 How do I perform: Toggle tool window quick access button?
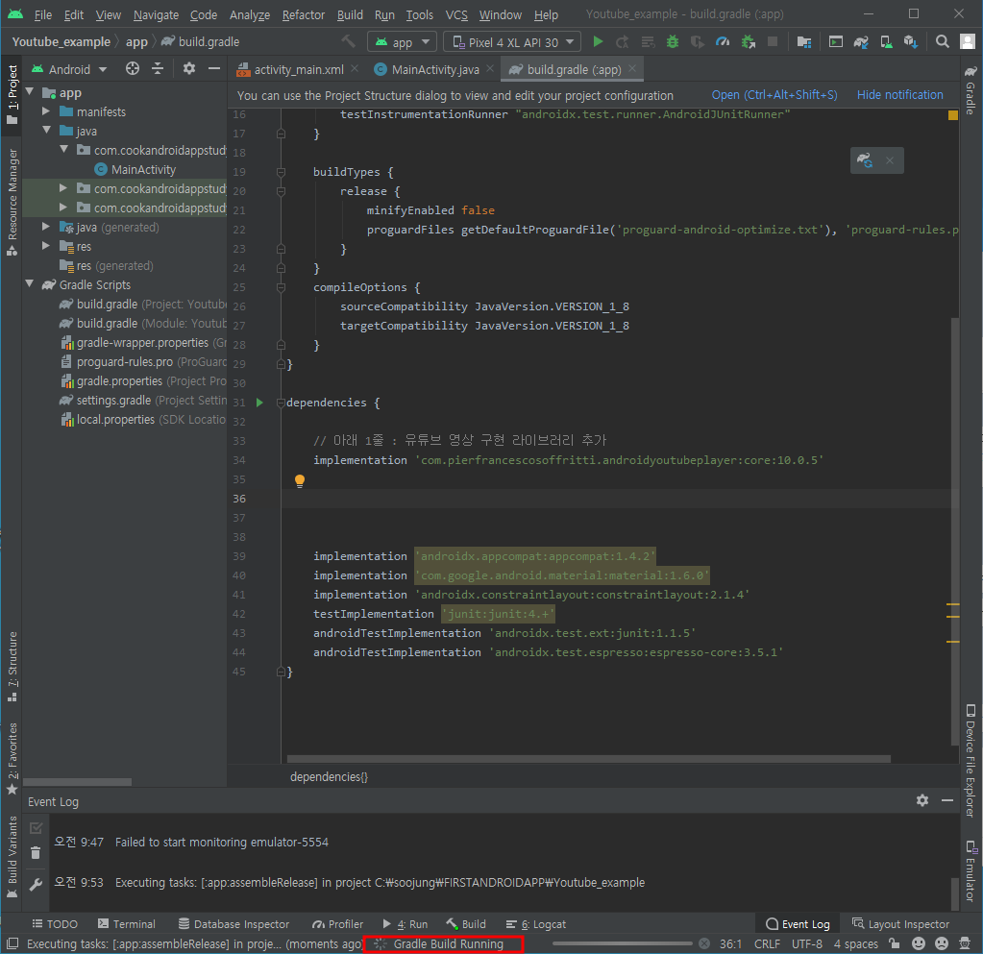pos(12,943)
